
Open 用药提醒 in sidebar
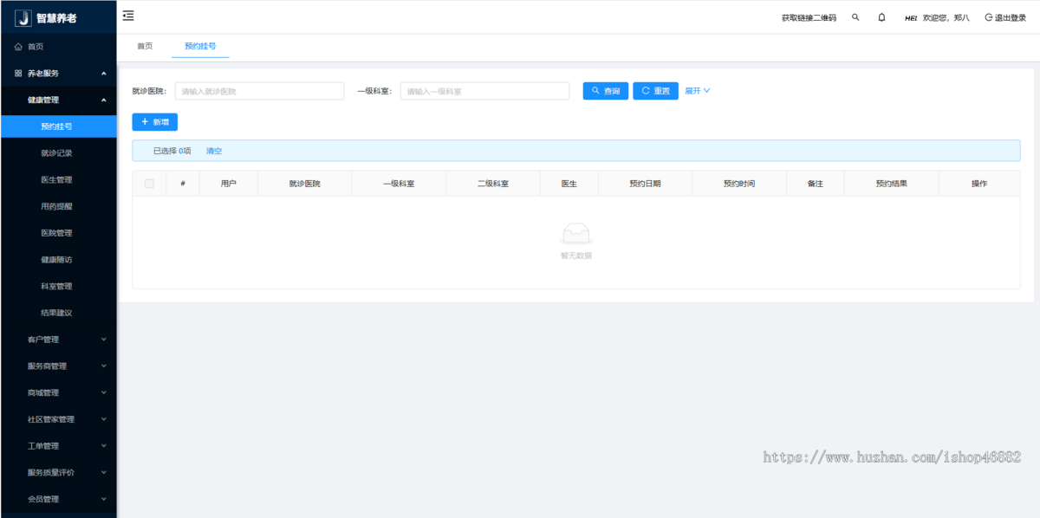pos(58,207)
